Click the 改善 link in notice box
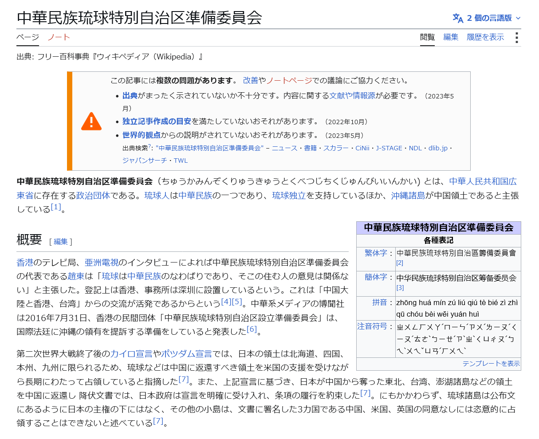 coord(251,80)
